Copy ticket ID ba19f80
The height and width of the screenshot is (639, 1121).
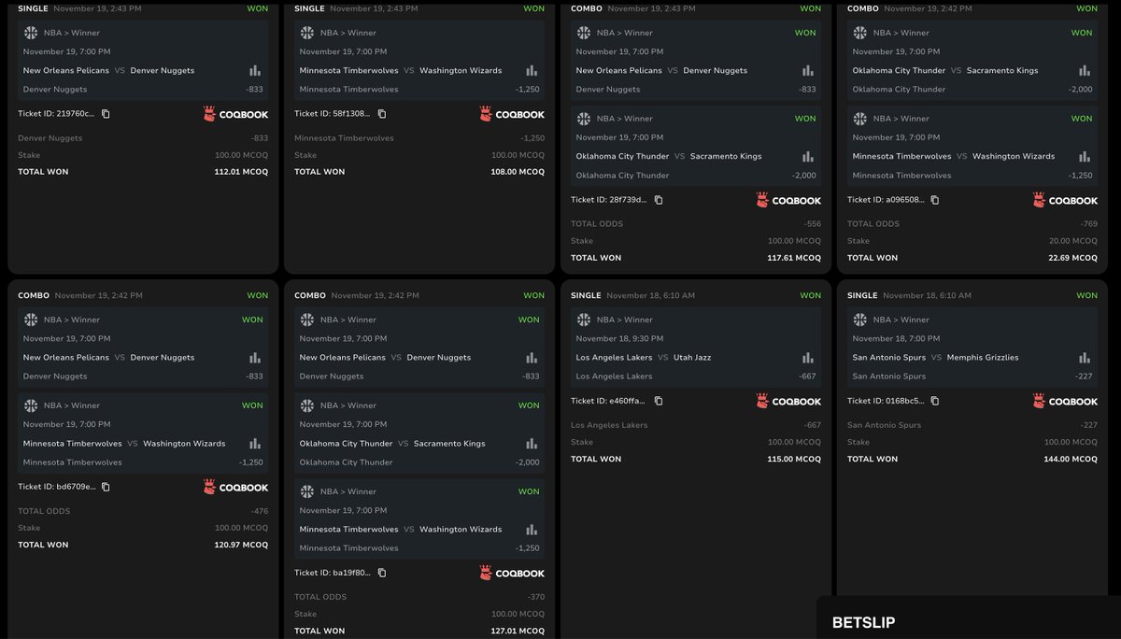pyautogui.click(x=382, y=573)
